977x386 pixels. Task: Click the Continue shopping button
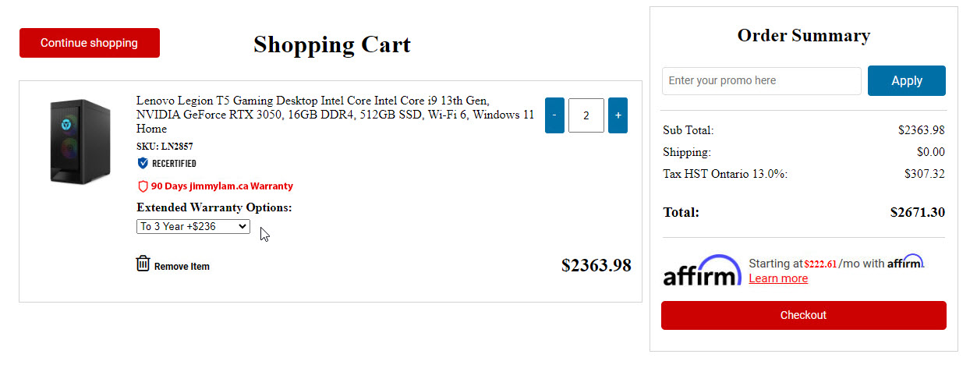(x=90, y=43)
